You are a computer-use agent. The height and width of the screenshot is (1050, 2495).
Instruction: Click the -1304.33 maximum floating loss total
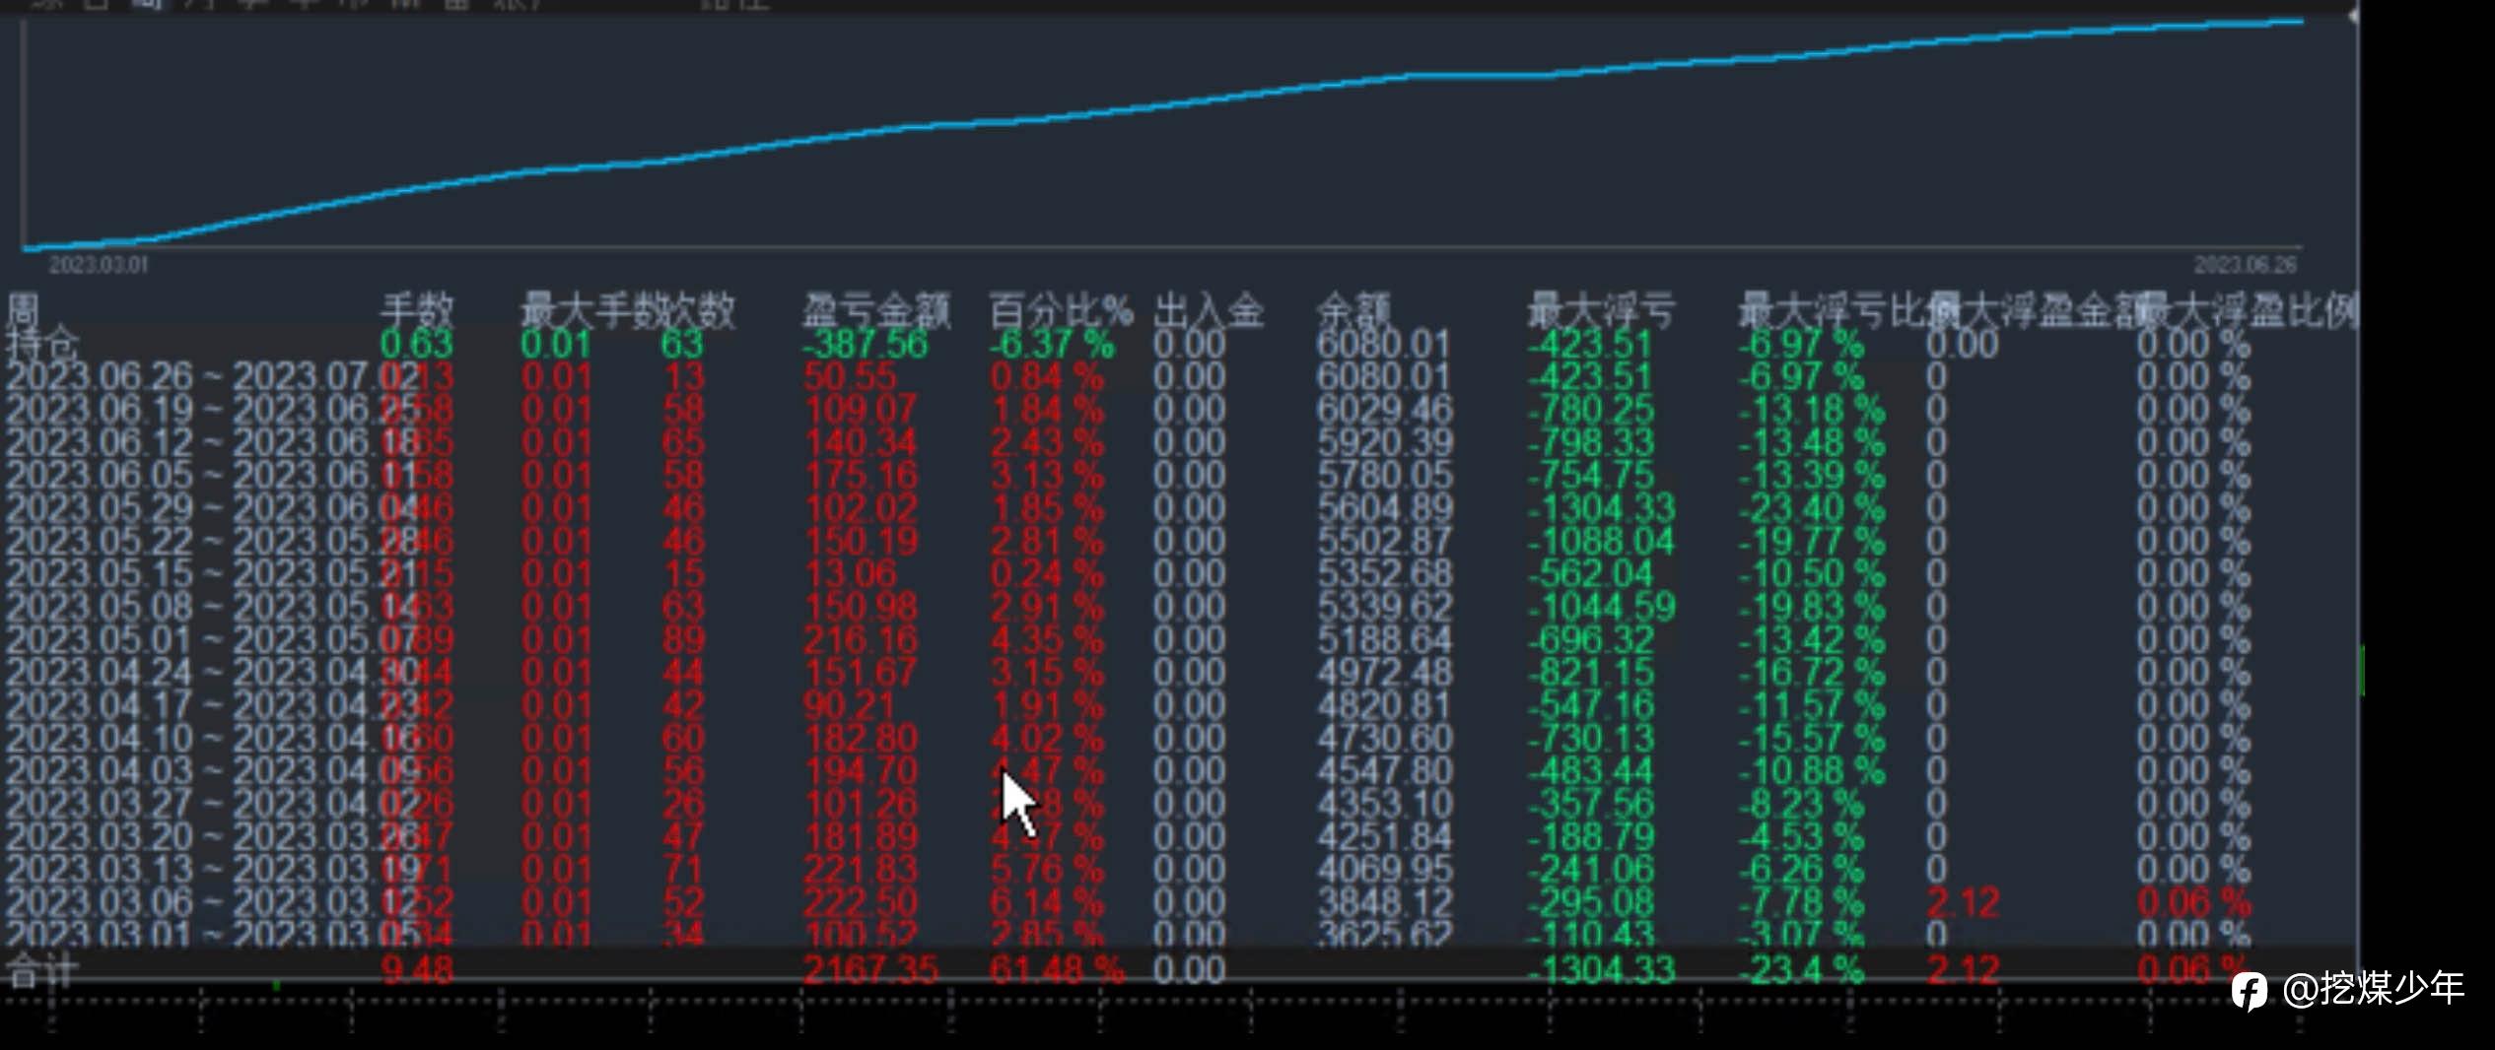[1601, 970]
